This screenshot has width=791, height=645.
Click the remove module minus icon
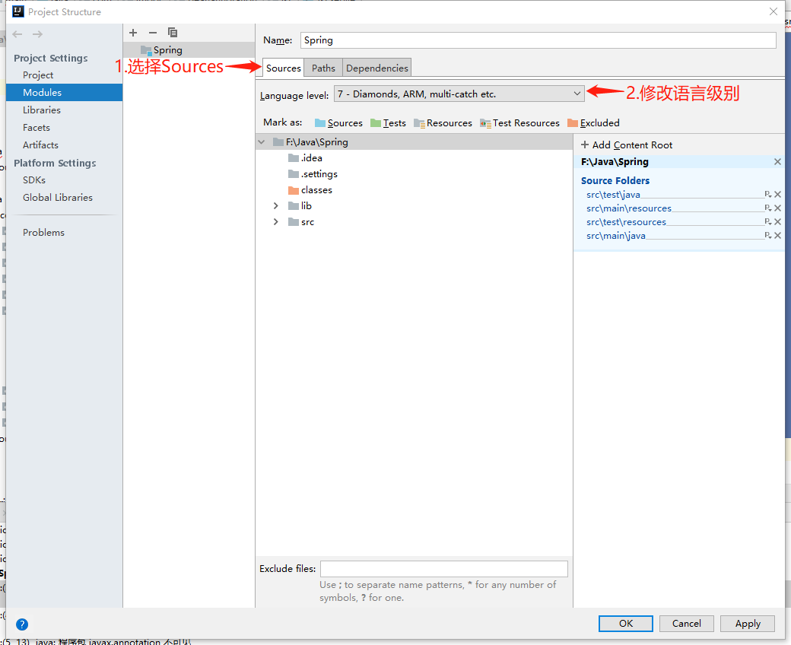point(153,33)
